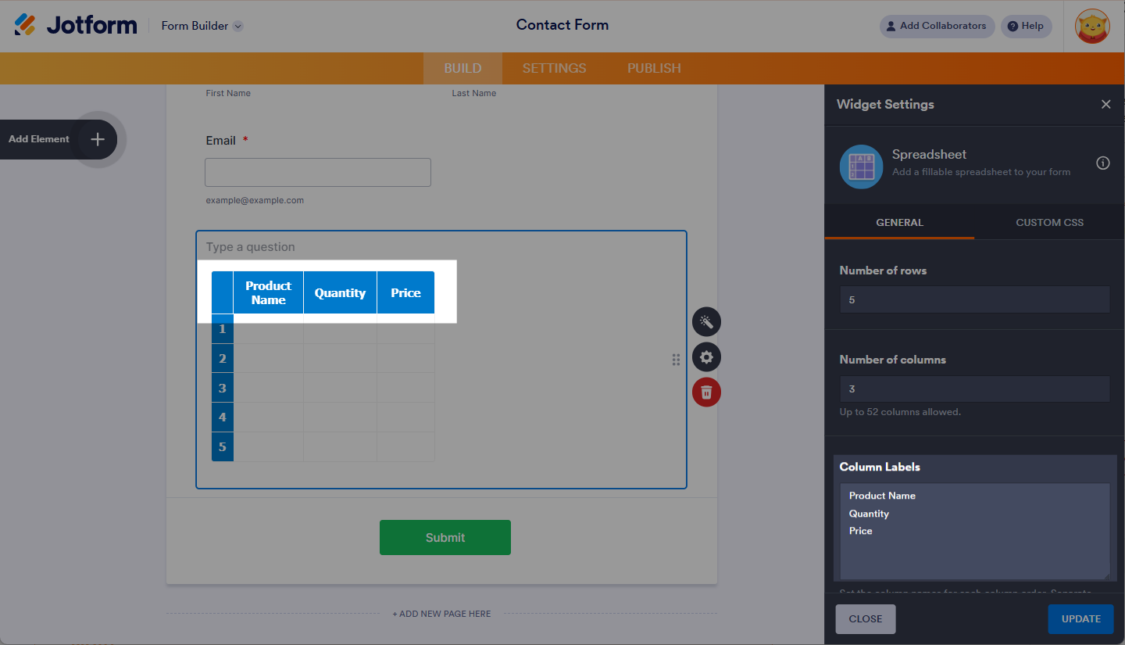Click the CLOSE button
The width and height of the screenshot is (1125, 645).
pos(866,619)
